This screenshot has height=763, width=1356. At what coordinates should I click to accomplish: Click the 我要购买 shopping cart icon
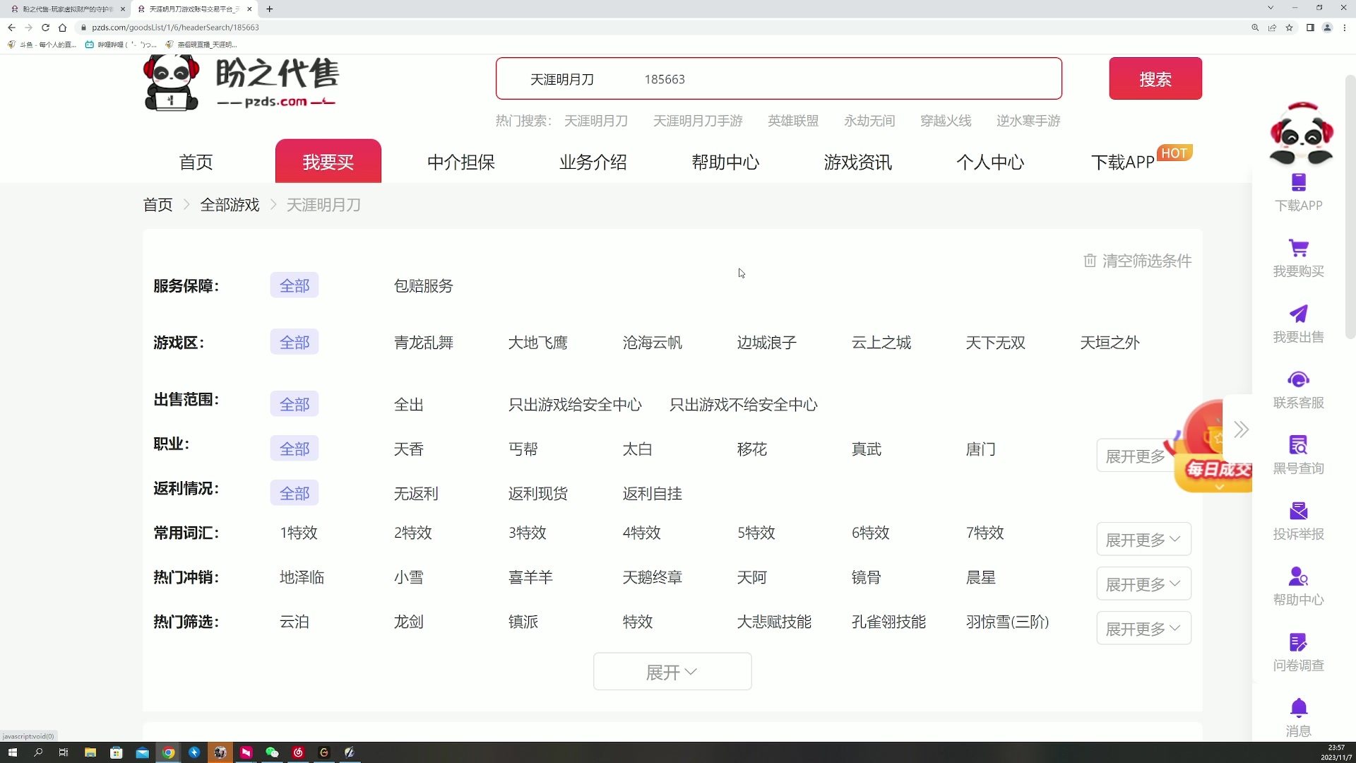pos(1298,256)
